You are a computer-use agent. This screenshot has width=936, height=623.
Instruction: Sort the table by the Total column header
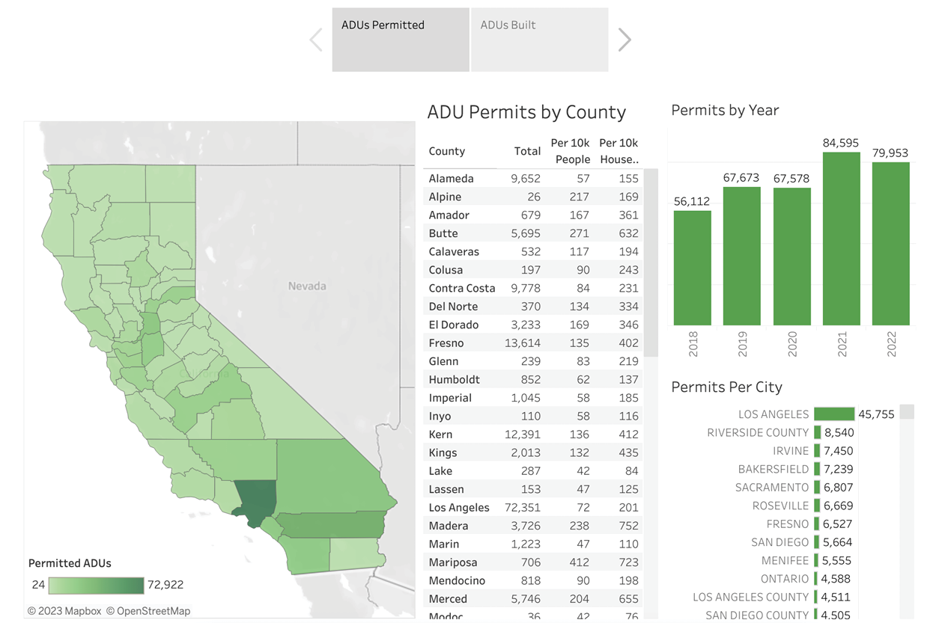527,151
